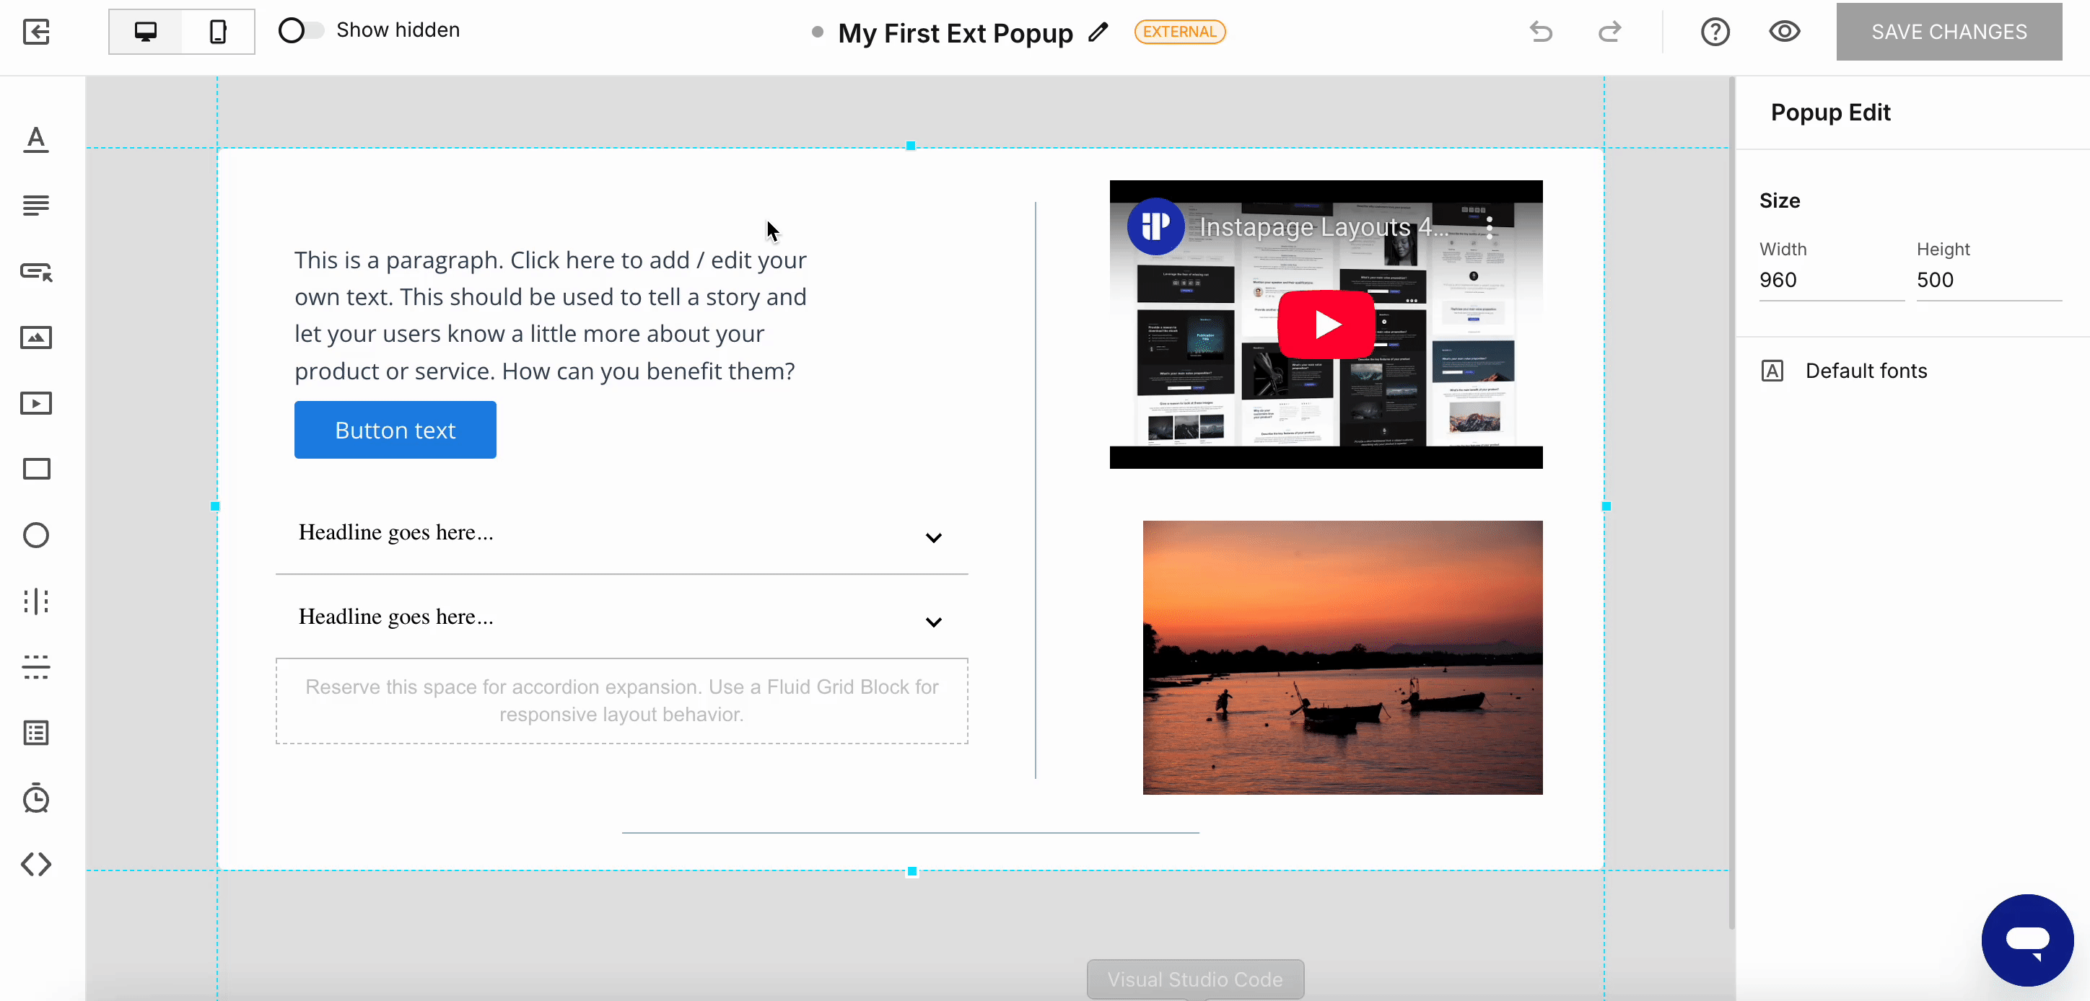Click the blue 'Button text' button
Image resolution: width=2090 pixels, height=1001 pixels.
click(395, 430)
